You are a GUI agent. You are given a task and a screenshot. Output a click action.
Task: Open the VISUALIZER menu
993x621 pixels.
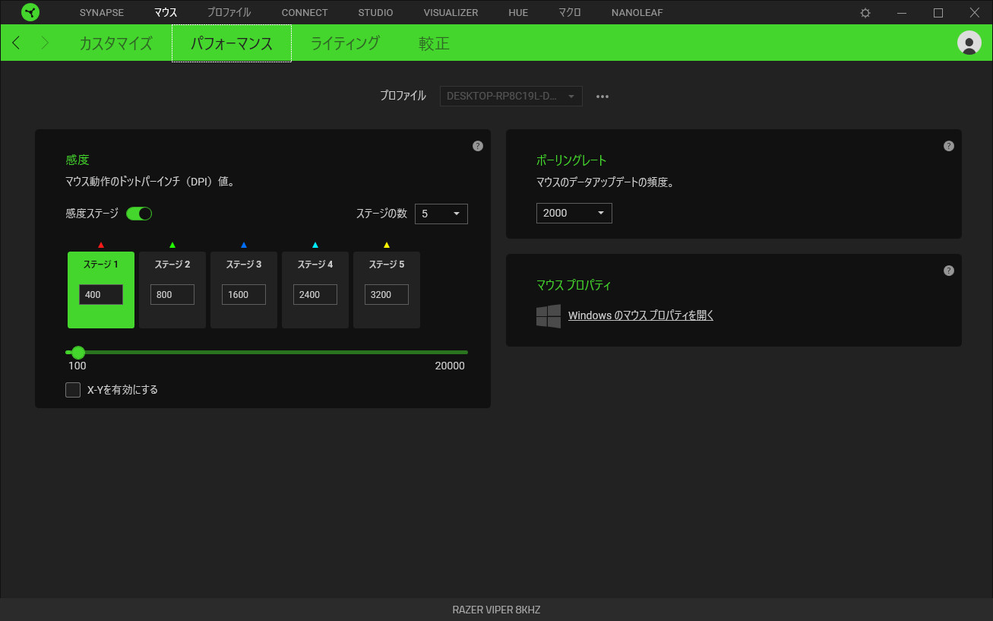(x=451, y=13)
